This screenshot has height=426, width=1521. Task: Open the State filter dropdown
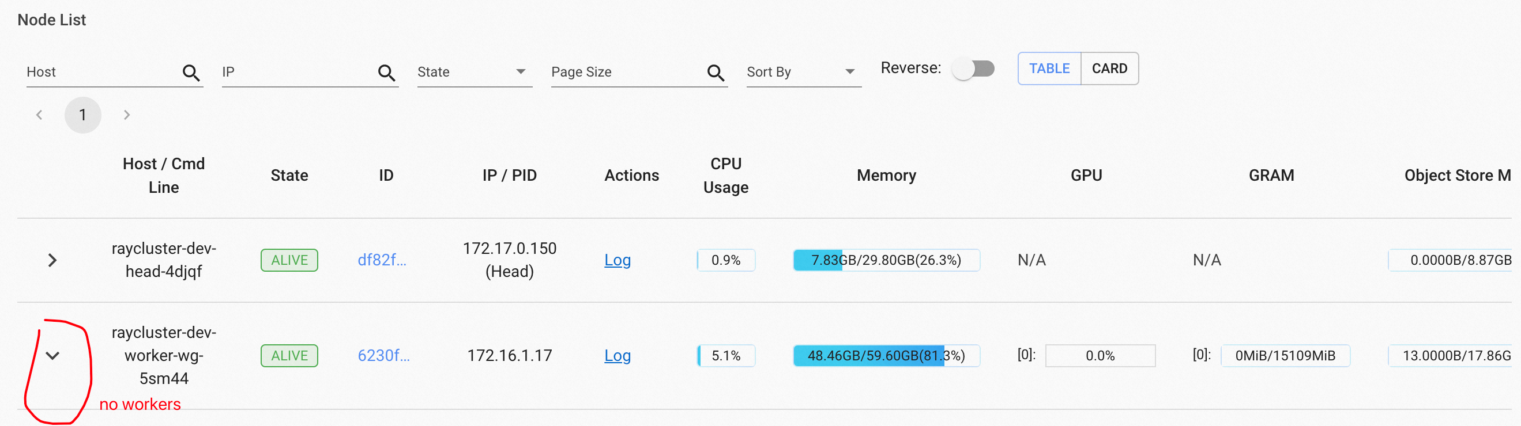coord(474,72)
